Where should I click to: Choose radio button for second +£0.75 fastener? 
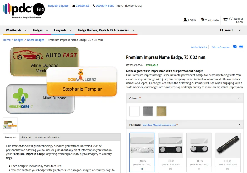point(171,169)
